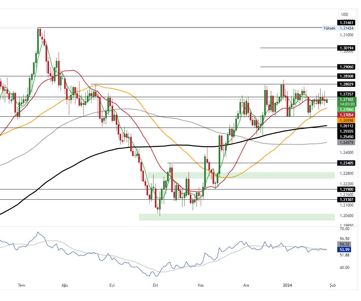Viewport: 361px width, 301px height.
Task: Select the 1.26112 support level label
Action: (x=346, y=126)
